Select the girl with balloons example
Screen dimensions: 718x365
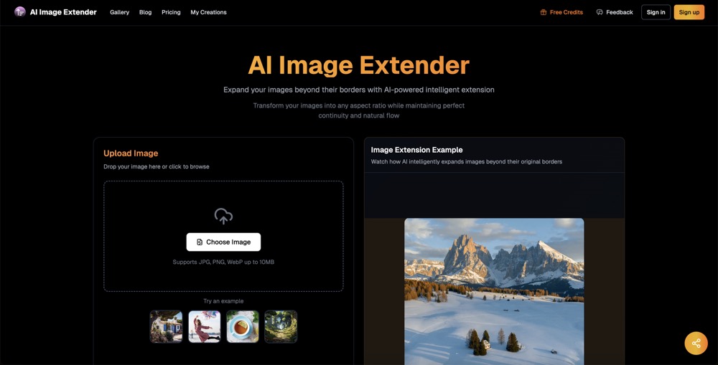pos(204,326)
